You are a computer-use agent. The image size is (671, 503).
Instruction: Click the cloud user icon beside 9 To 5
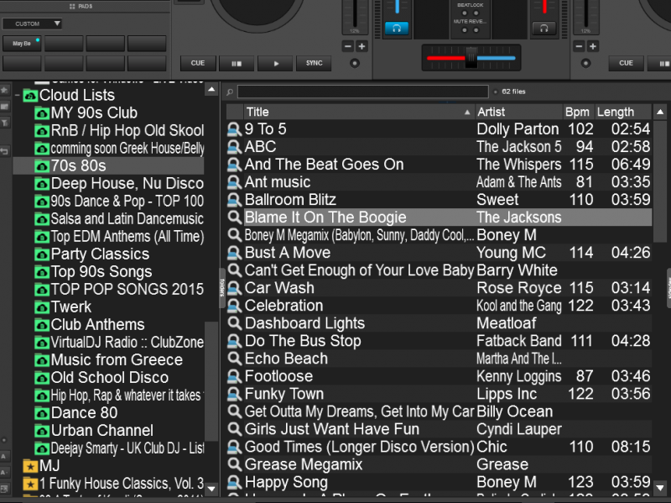click(x=234, y=129)
